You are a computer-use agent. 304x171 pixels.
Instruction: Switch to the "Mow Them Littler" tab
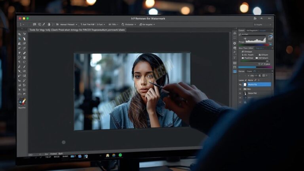tap(246, 48)
